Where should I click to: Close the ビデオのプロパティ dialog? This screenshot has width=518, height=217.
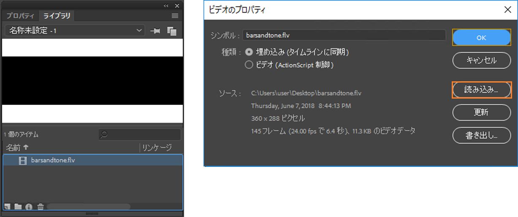tap(508, 10)
